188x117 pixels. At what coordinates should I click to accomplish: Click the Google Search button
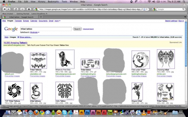click(77, 29)
